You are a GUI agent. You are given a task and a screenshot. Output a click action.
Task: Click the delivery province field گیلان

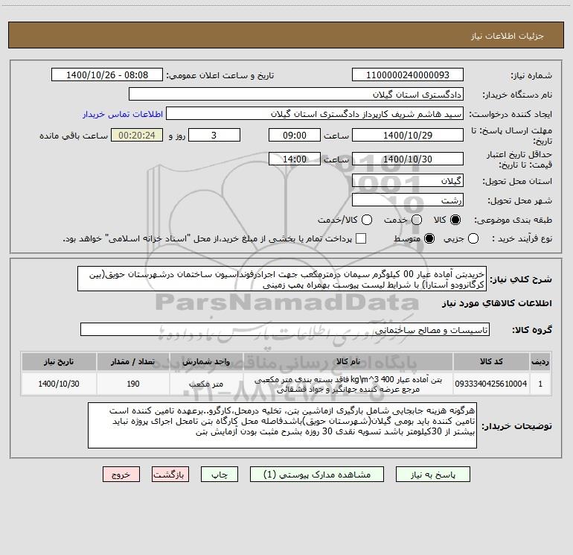(408, 181)
